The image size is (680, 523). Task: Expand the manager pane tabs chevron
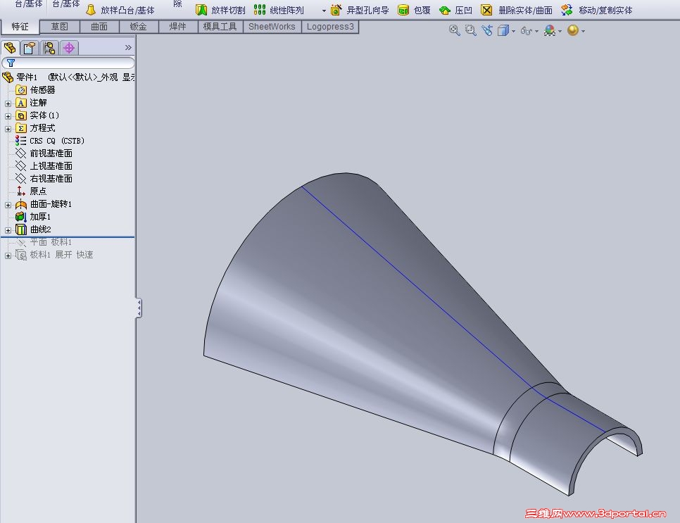click(128, 47)
